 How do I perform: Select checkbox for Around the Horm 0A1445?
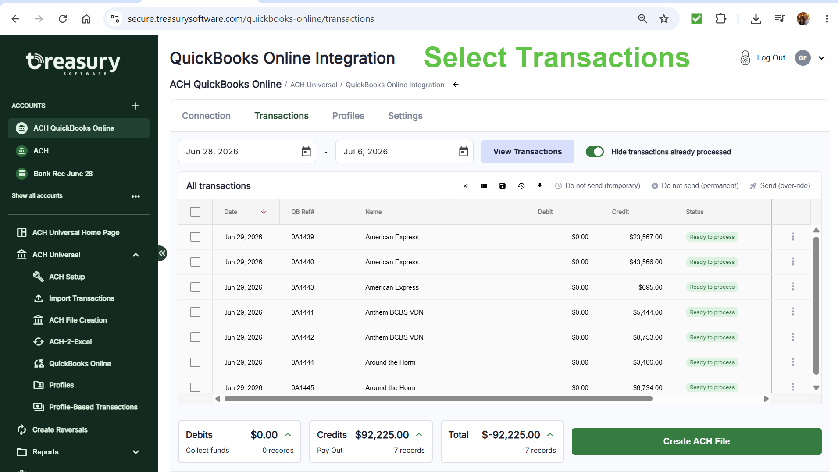click(x=196, y=387)
